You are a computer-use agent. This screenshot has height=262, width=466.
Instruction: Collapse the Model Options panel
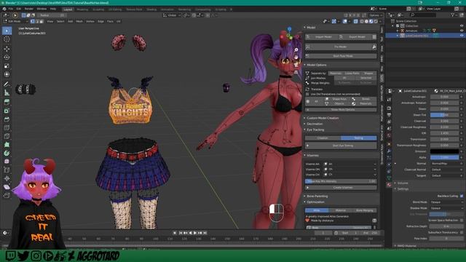click(317, 65)
